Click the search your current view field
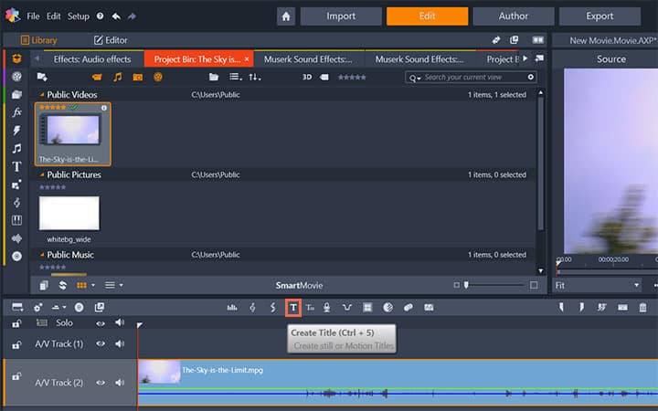Viewport: 658px width, 411px height. 471,77
